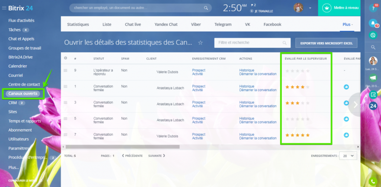
Task: Click the flag counter icon near clock
Action: tap(253, 5)
